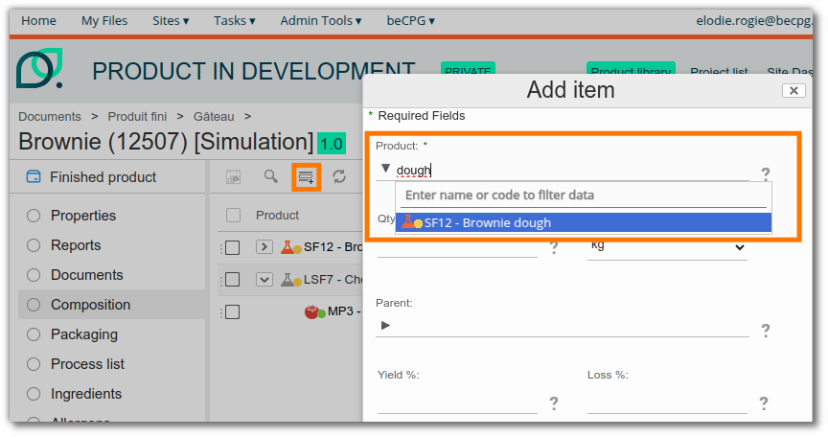Open the Sites menu

coord(171,20)
